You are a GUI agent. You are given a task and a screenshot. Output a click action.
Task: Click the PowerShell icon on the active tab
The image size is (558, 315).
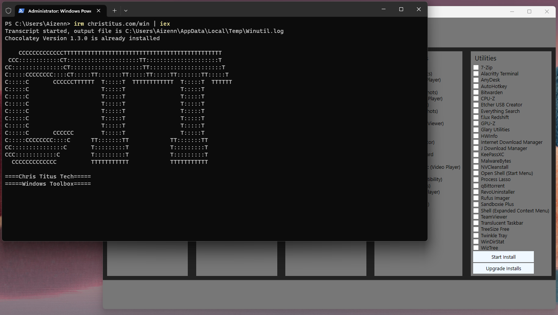(x=21, y=10)
